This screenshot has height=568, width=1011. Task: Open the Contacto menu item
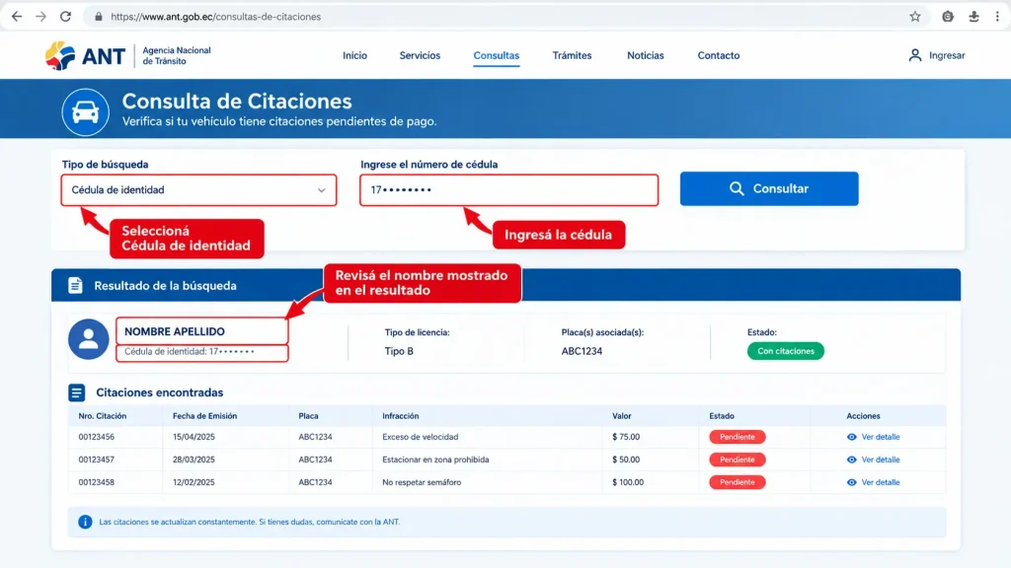[719, 55]
